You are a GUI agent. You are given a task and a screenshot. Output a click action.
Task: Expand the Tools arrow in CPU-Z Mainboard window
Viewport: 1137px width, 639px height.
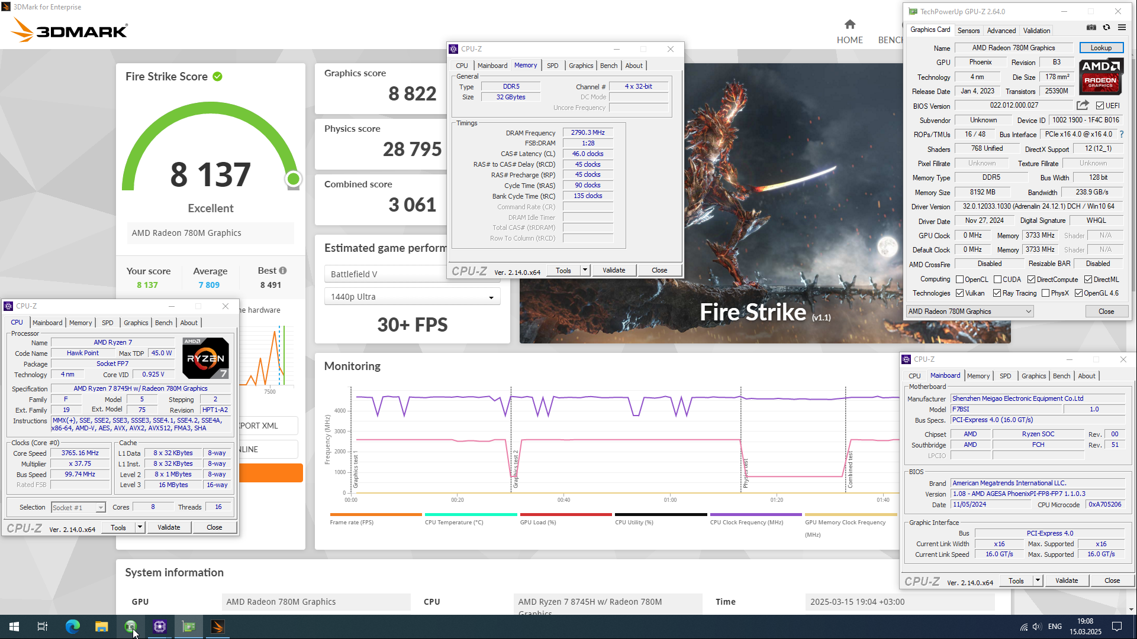[1038, 580]
